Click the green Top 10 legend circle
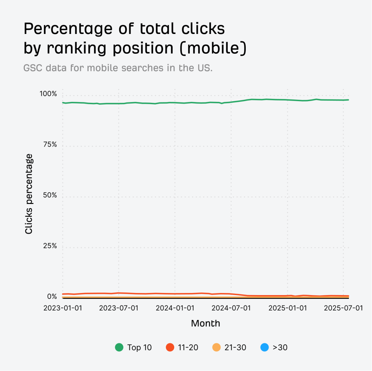Screen dimensions: 372x371 [119, 347]
